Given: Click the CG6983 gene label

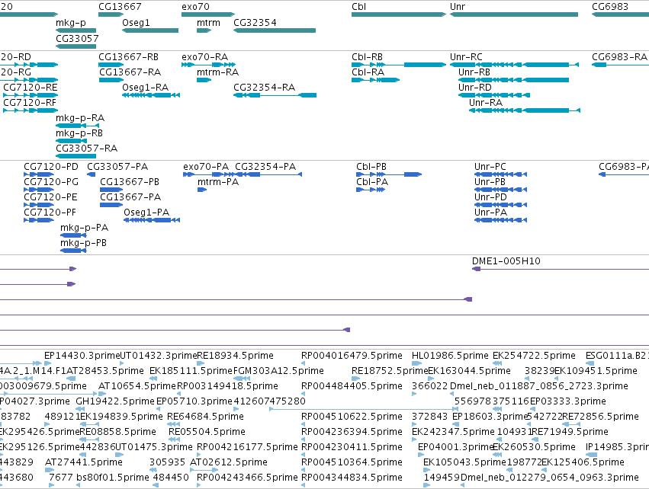Looking at the screenshot, I should point(610,7).
